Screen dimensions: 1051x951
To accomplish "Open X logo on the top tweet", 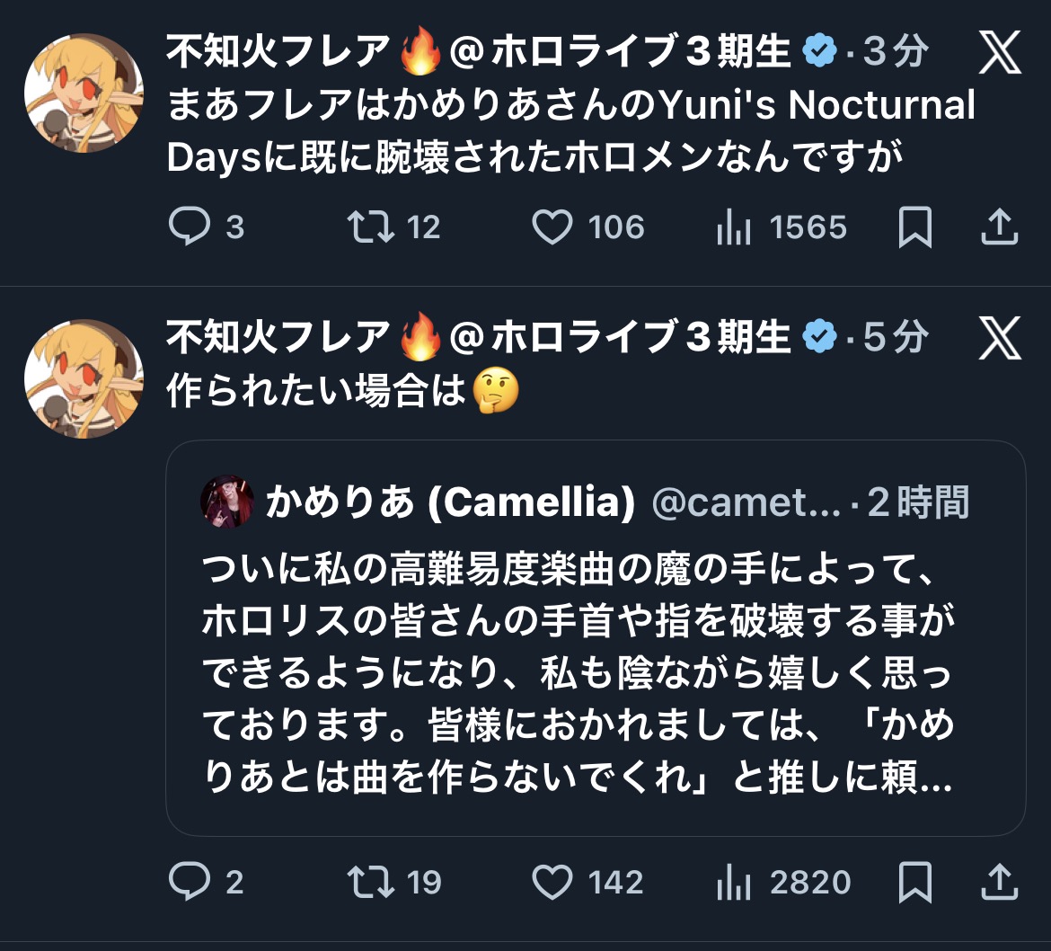I will pyautogui.click(x=999, y=54).
